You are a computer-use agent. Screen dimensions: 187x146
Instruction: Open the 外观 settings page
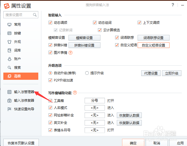(x=21, y=42)
